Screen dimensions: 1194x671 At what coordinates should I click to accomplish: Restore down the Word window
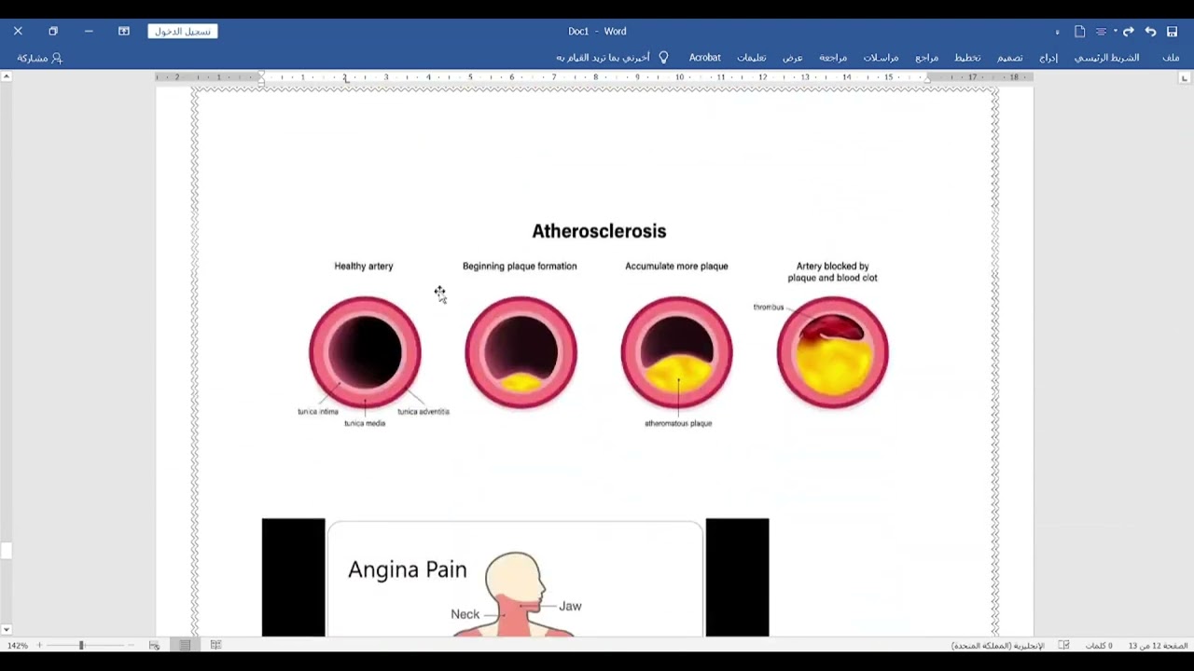click(53, 31)
